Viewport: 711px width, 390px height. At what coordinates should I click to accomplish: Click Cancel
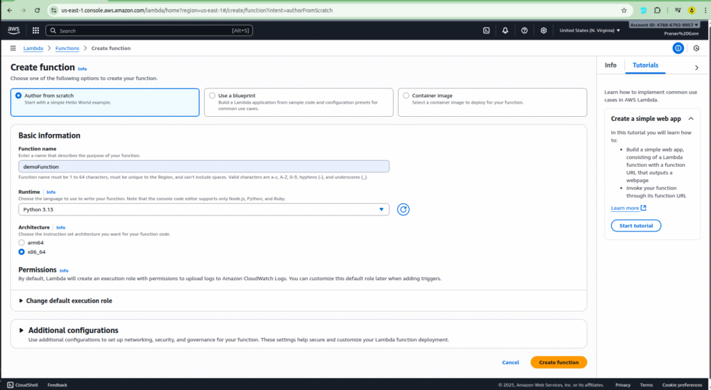[x=510, y=362]
